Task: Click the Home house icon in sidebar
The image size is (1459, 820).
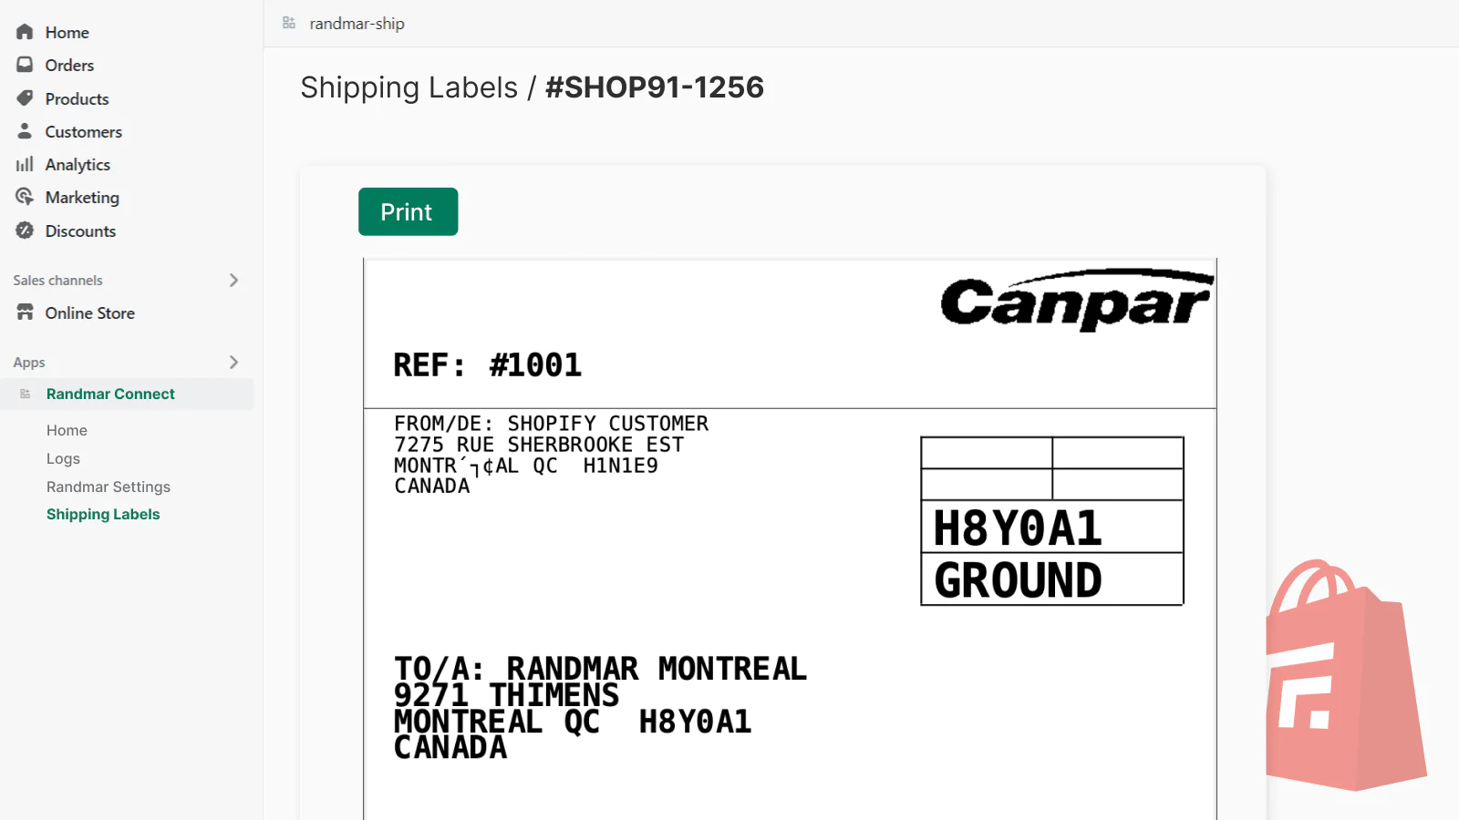Action: [25, 32]
